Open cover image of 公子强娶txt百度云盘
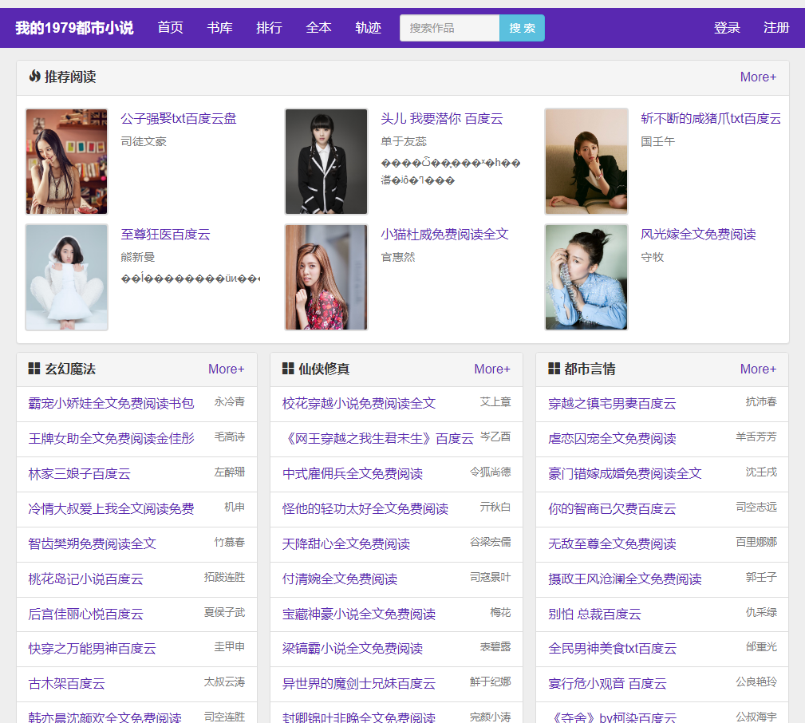This screenshot has width=805, height=723. pyautogui.click(x=67, y=161)
